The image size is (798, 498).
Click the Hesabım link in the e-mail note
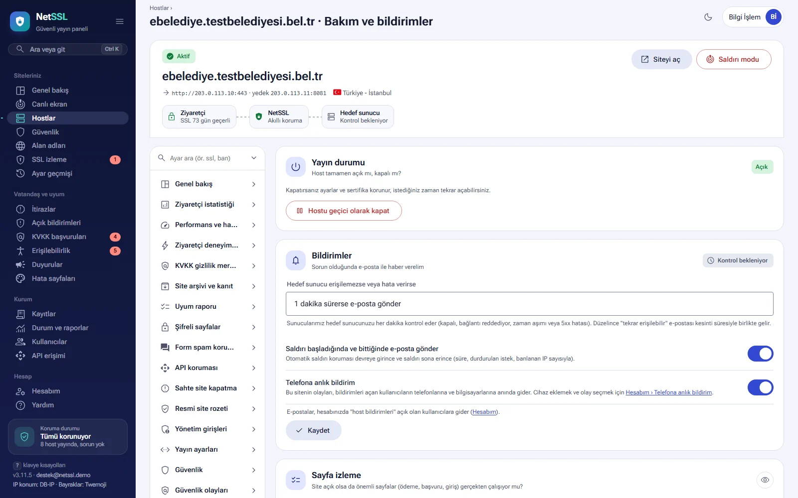click(484, 412)
